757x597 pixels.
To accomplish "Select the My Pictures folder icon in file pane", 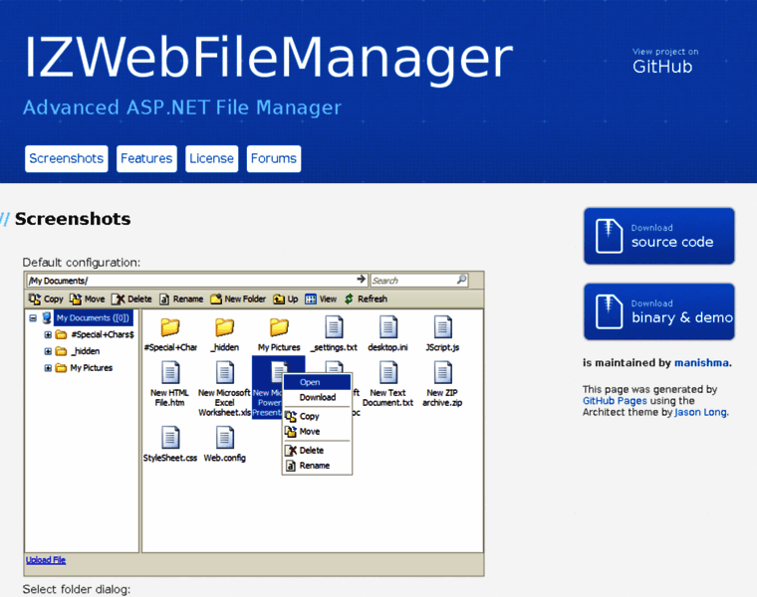I will coord(279,328).
